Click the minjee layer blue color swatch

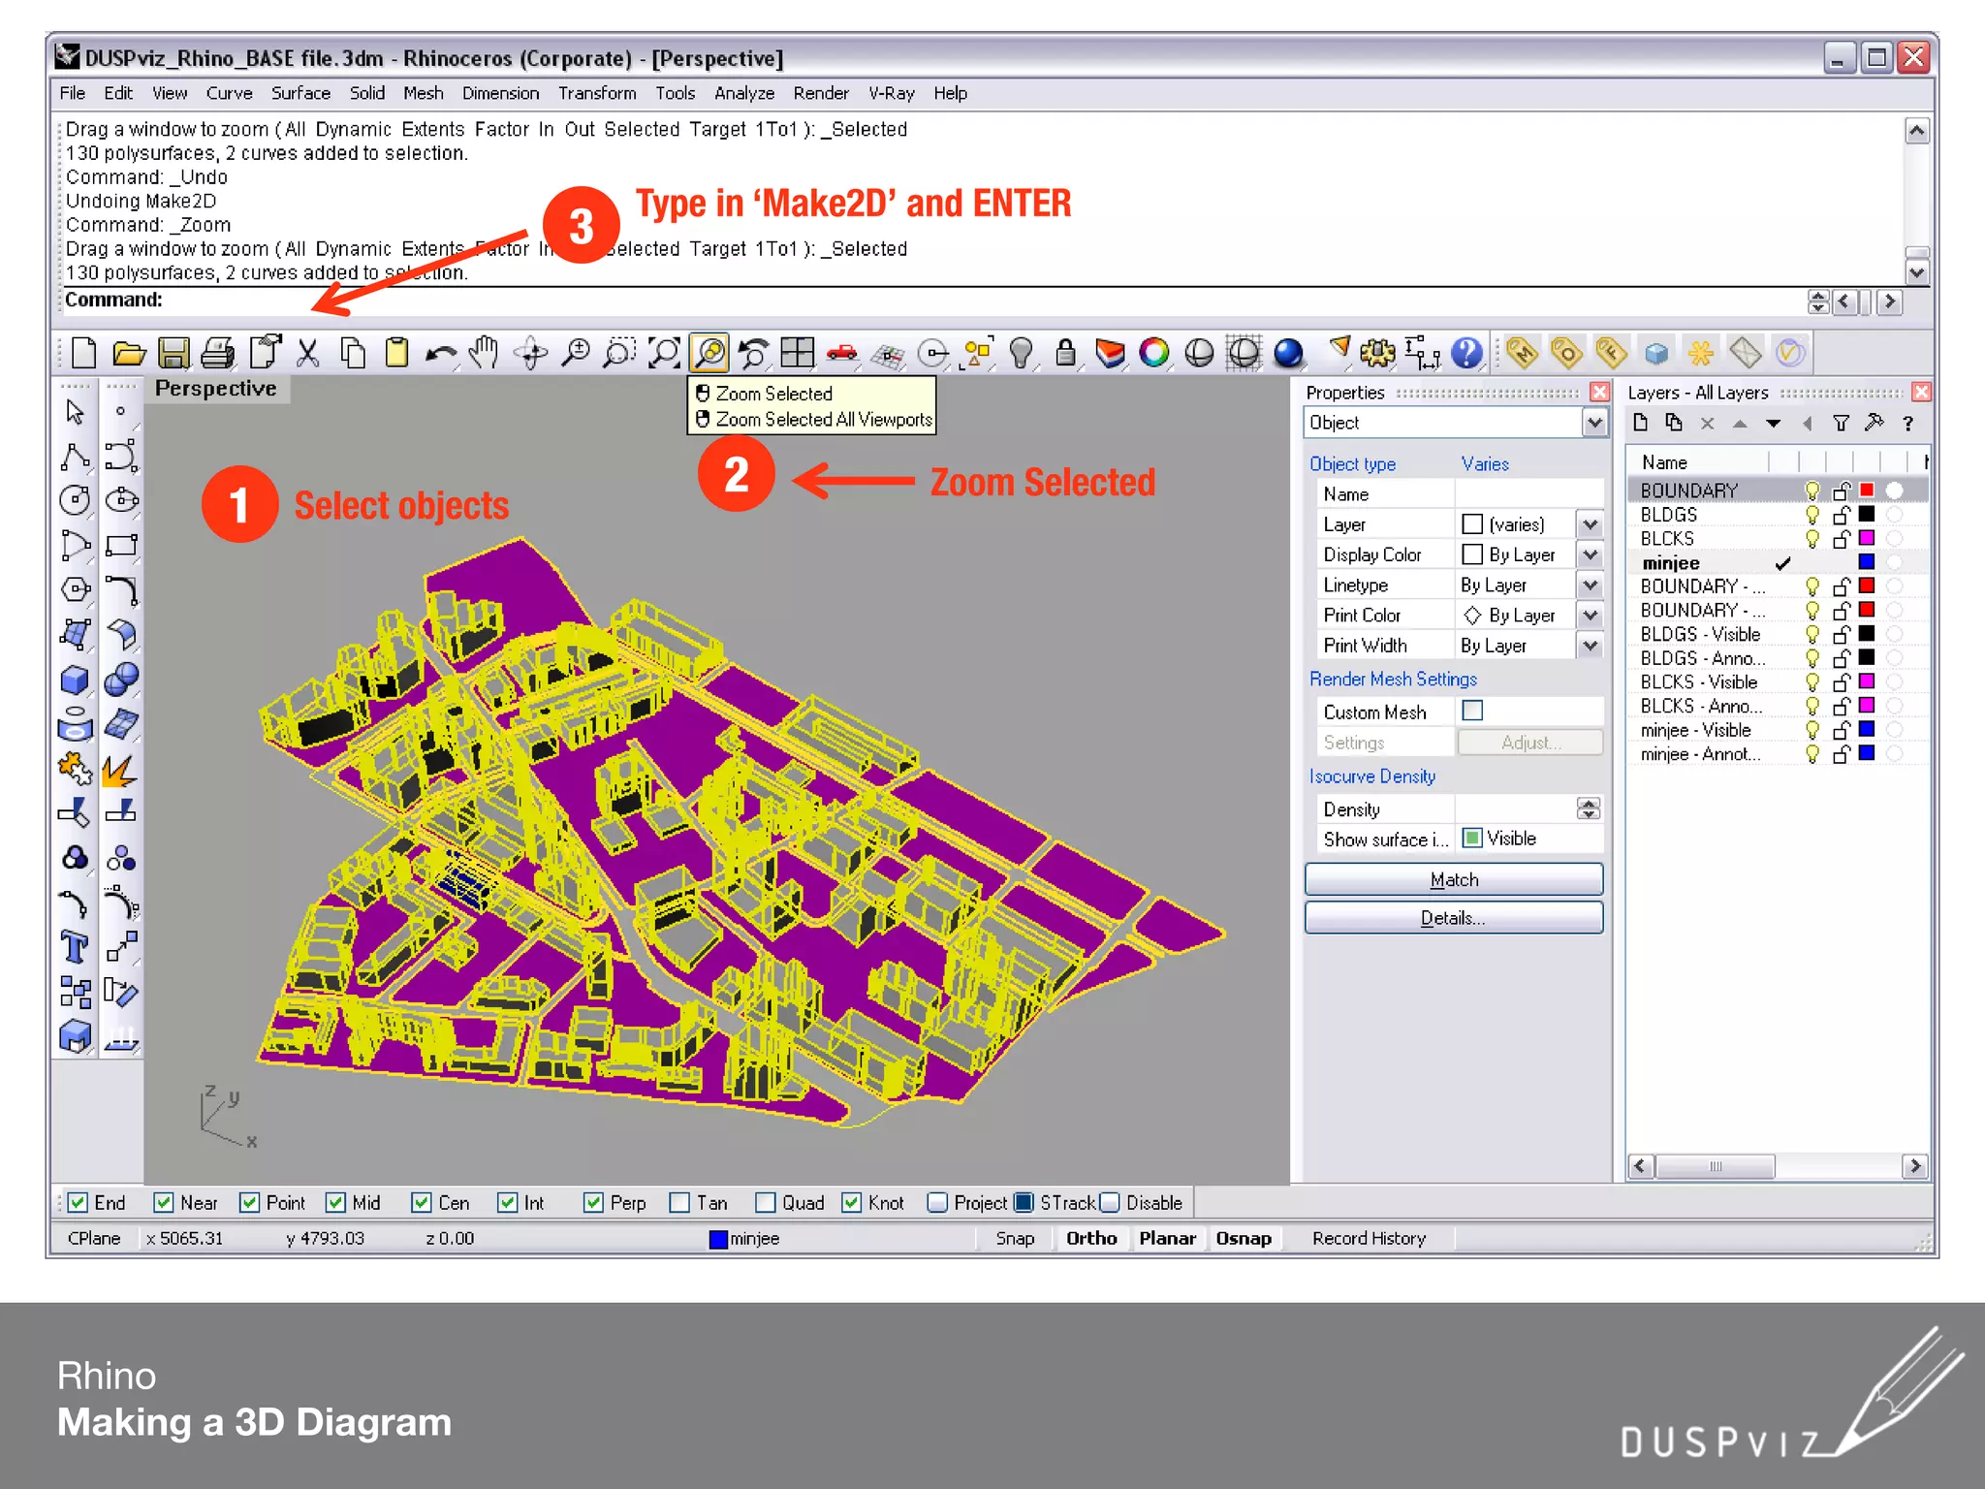point(1866,562)
